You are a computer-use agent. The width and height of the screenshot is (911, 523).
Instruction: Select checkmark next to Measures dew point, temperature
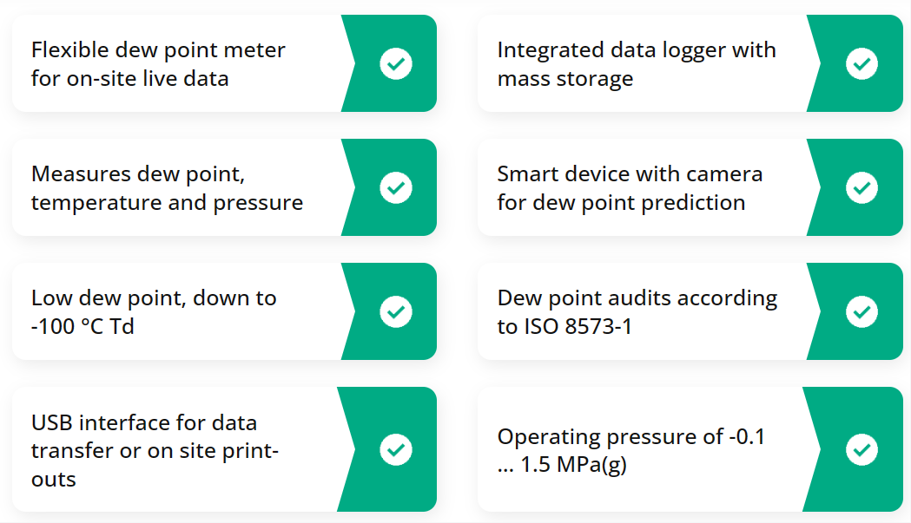point(396,187)
